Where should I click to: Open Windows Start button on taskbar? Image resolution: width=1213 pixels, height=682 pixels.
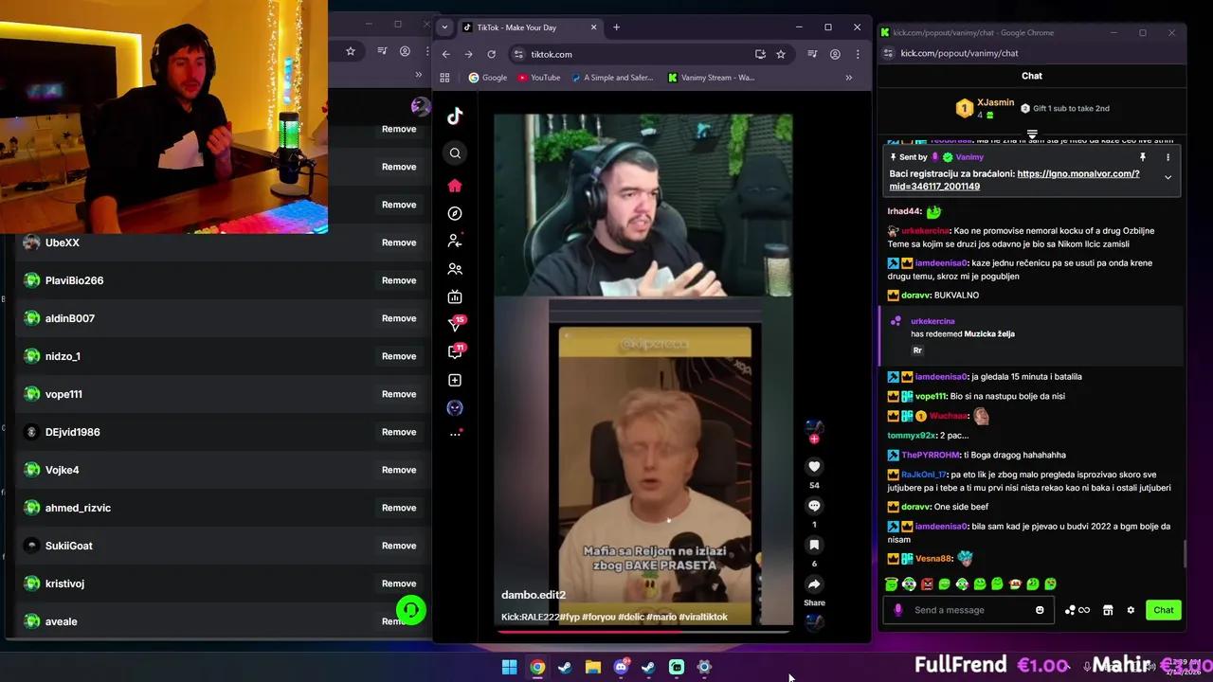[509, 667]
